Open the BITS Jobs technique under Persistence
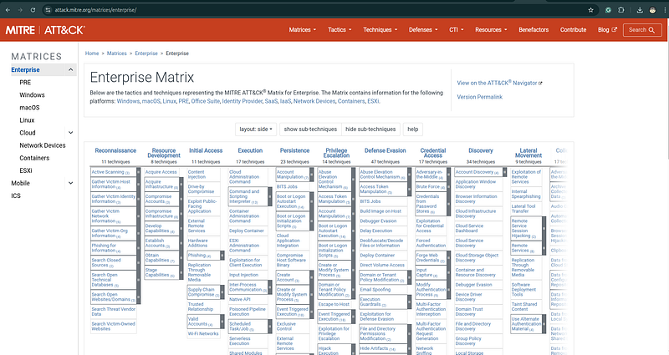This screenshot has height=355, width=669. (x=287, y=186)
